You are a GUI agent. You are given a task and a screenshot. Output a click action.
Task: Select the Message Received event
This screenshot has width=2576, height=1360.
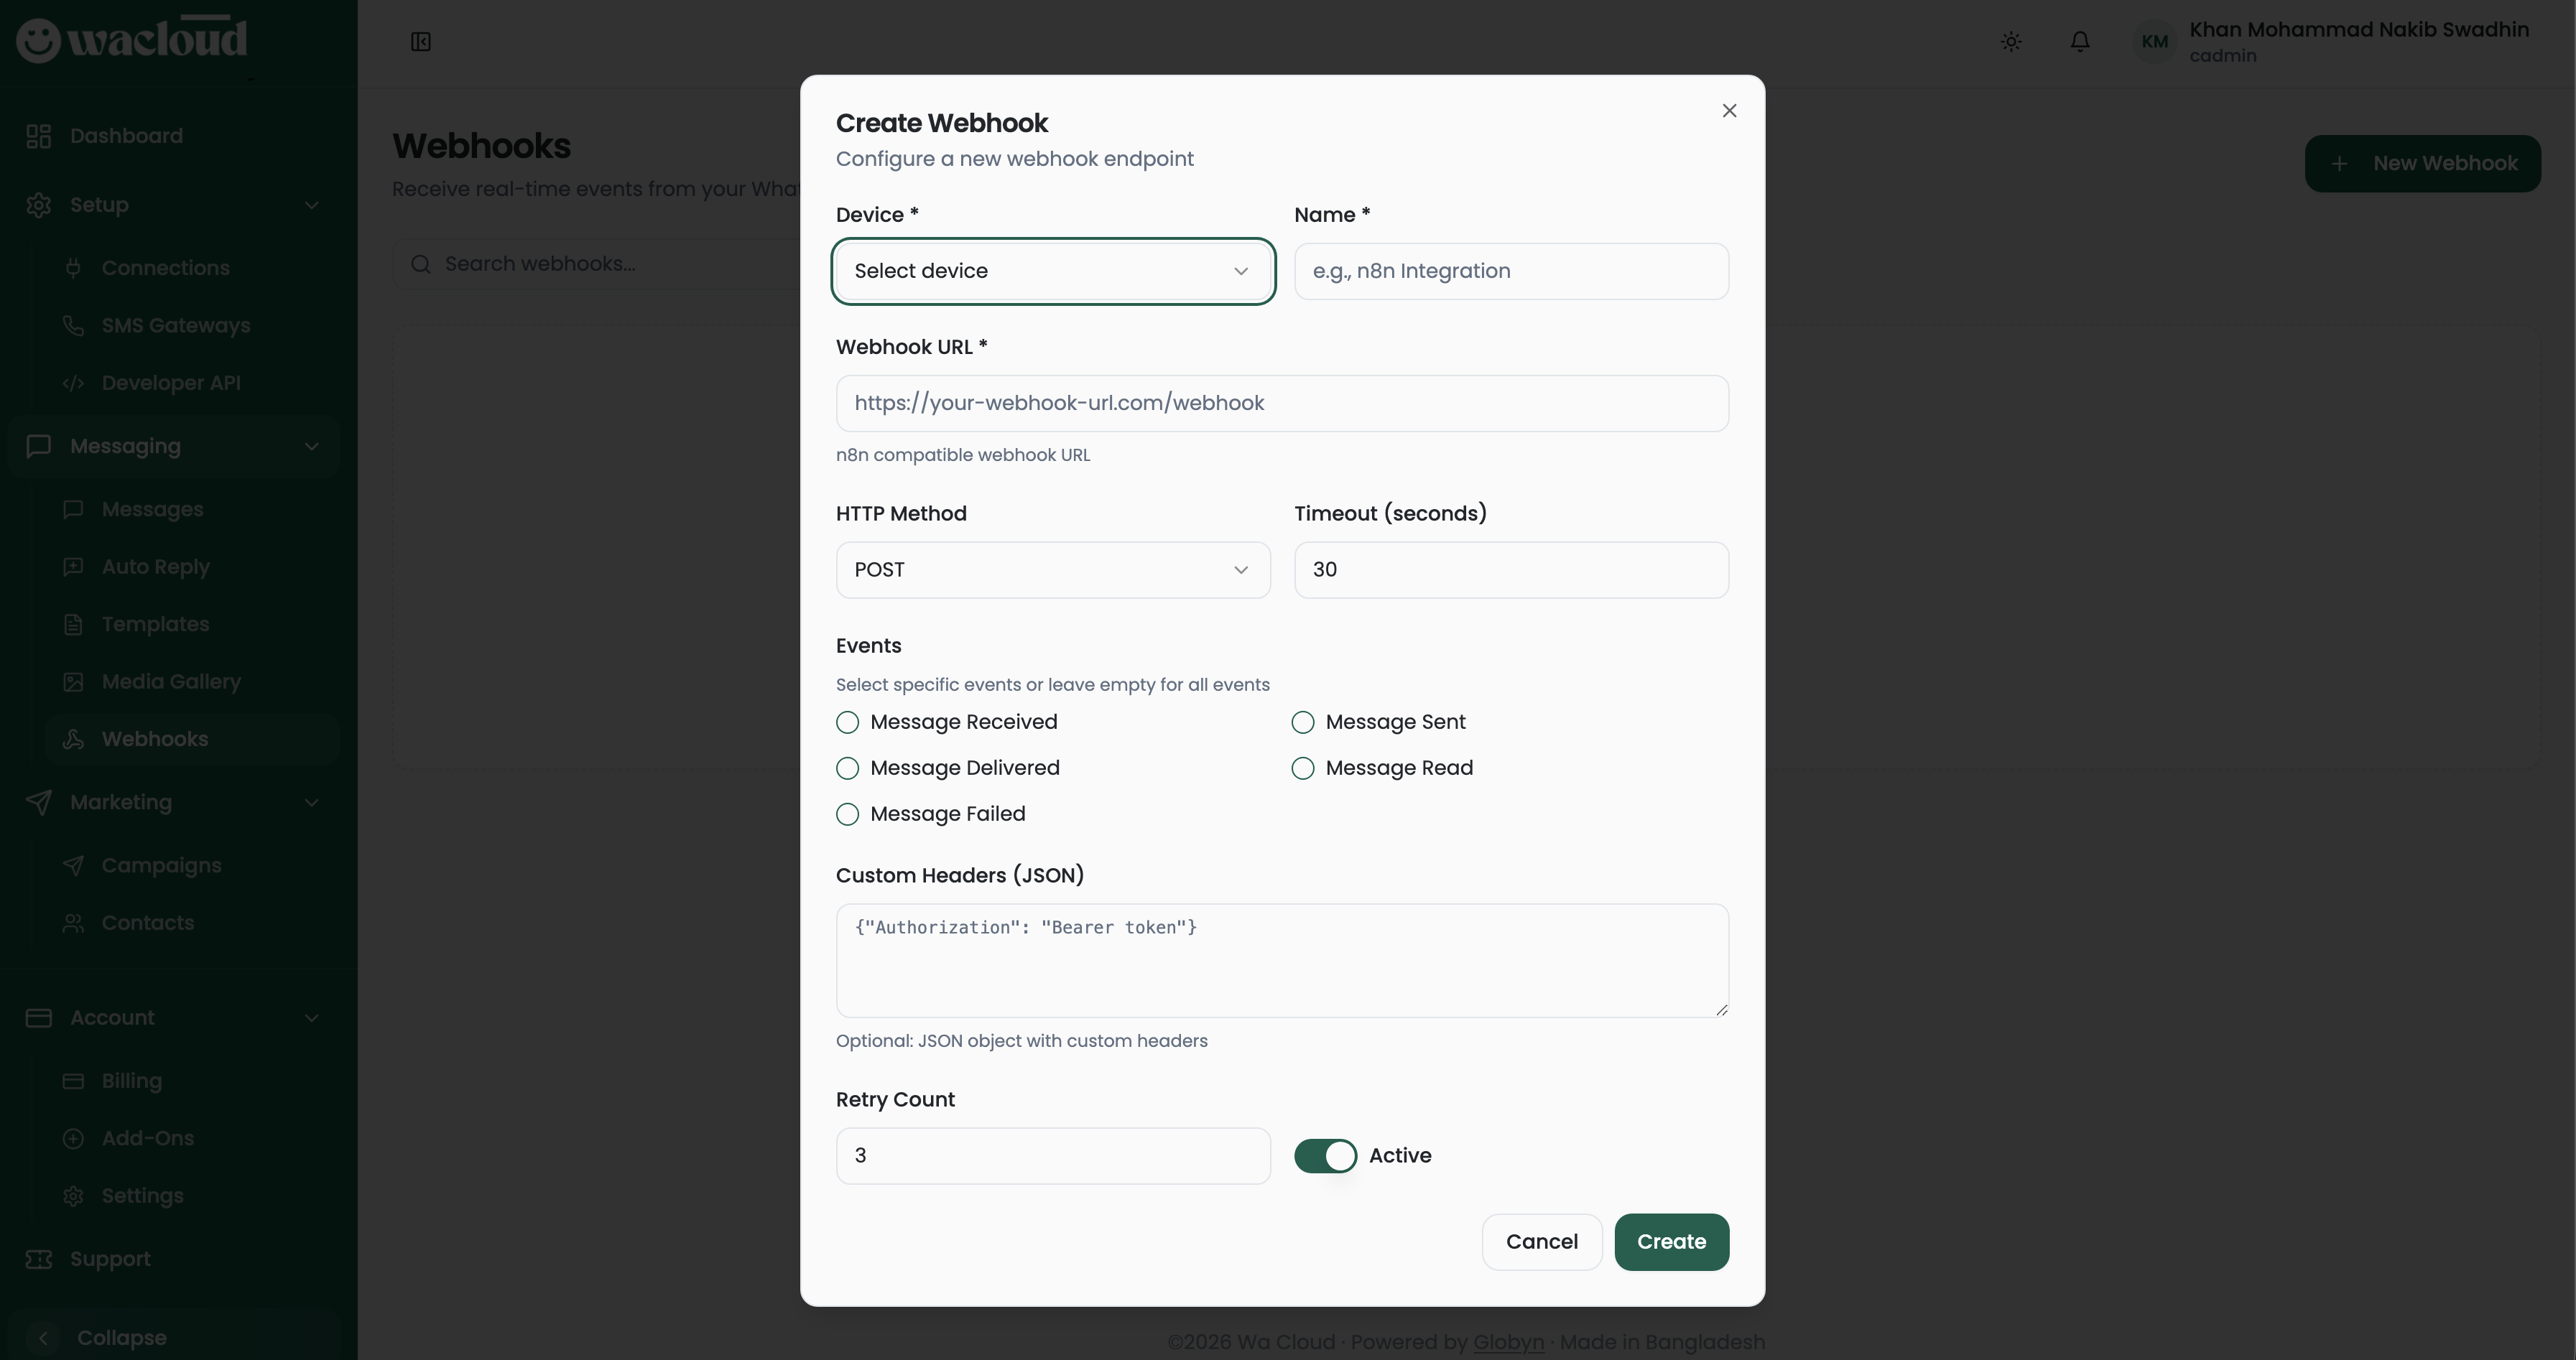tap(847, 722)
